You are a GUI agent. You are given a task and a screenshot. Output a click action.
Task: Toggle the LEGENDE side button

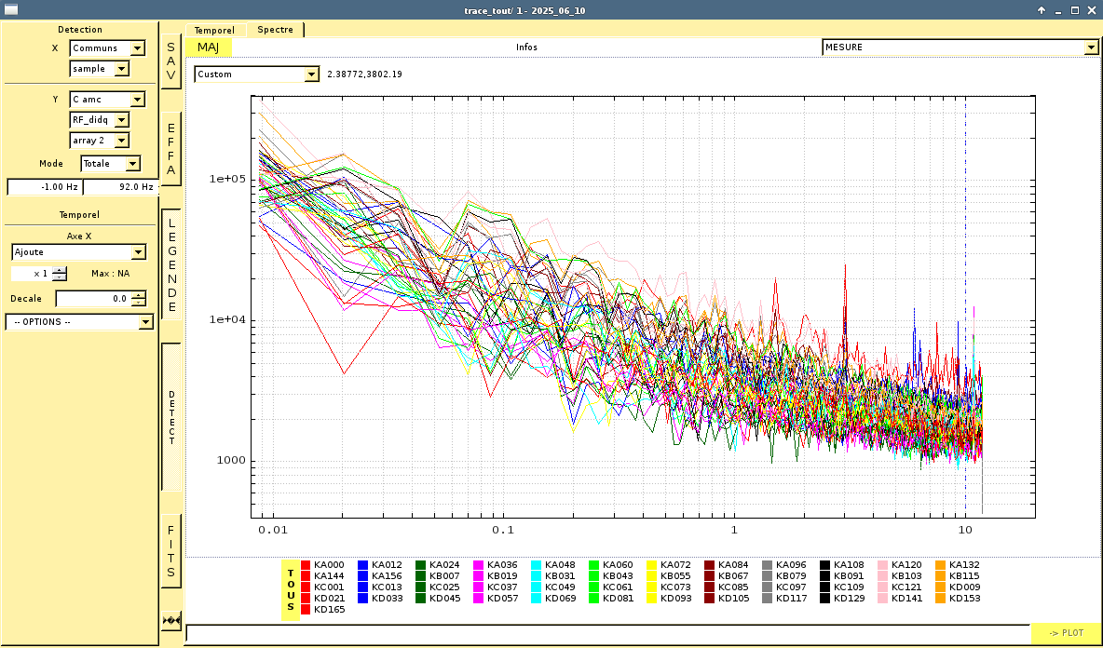coord(170,263)
